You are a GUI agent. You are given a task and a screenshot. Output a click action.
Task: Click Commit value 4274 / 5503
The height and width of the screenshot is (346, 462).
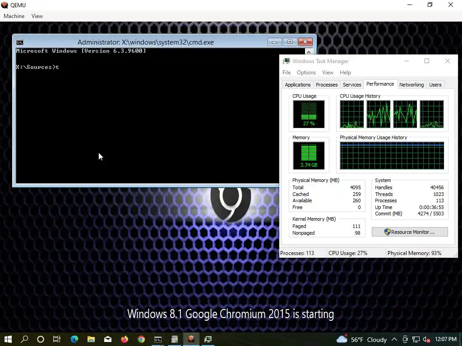[x=430, y=214]
